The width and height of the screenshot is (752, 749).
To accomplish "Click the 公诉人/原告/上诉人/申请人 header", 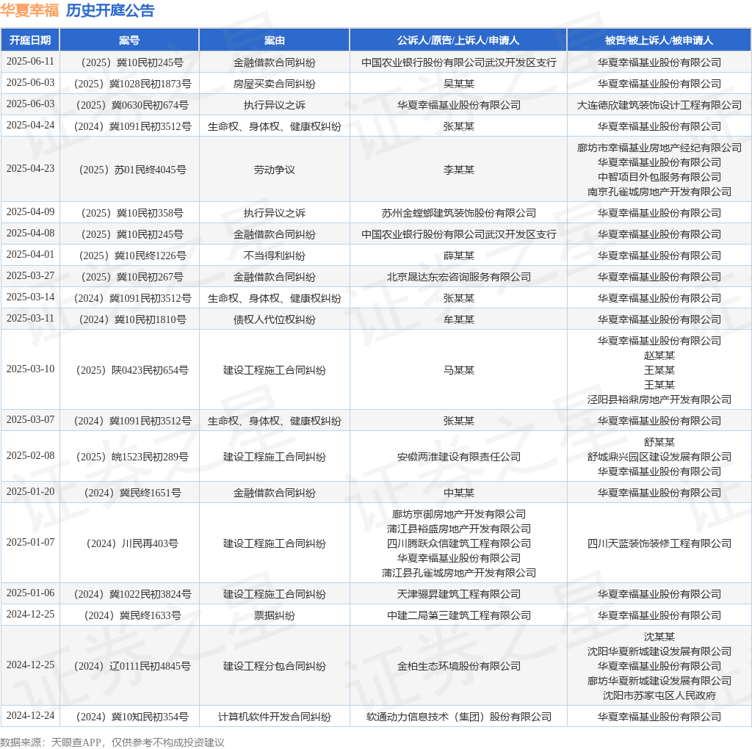I will [x=458, y=40].
